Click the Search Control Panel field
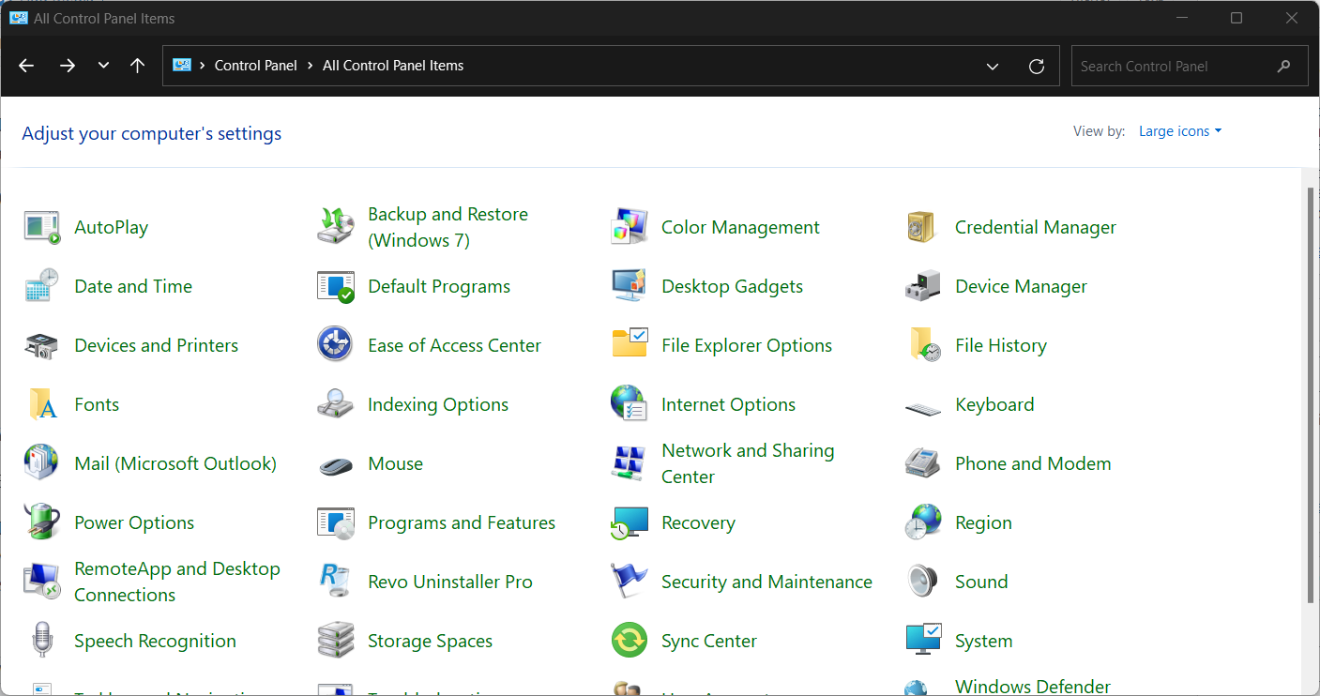 1189,66
